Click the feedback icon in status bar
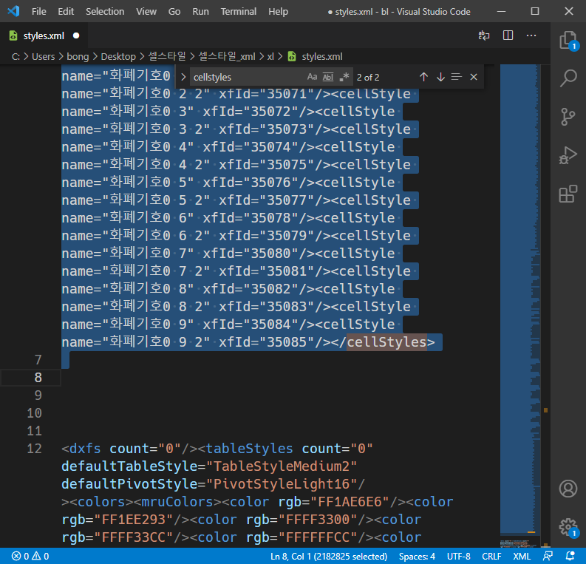Screen dimensions: 586x564 (x=548, y=556)
